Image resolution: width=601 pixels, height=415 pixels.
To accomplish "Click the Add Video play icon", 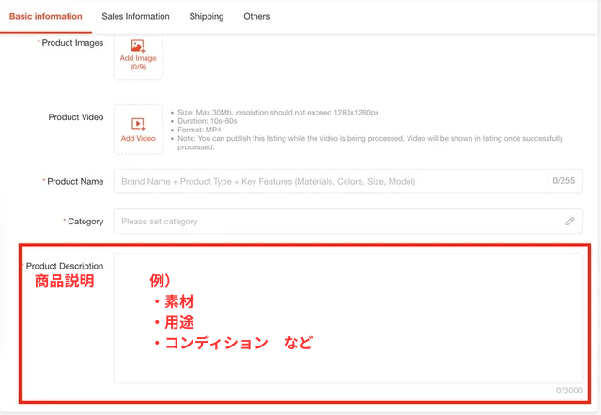I will 138,124.
